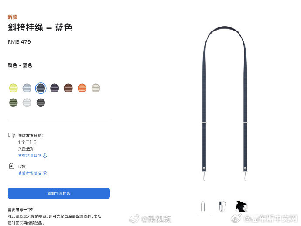This screenshot has width=301, height=226.
Task: Choose the light blue strap color
Action: click(x=27, y=88)
